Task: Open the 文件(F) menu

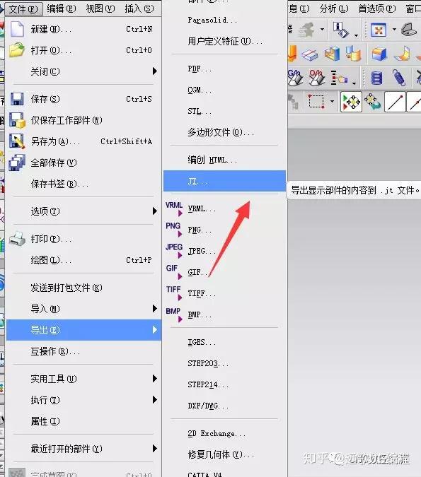Action: pos(23,8)
